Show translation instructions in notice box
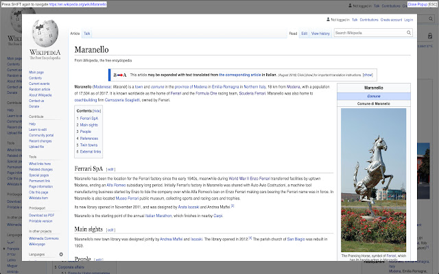This screenshot has width=439, height=274. (x=368, y=75)
